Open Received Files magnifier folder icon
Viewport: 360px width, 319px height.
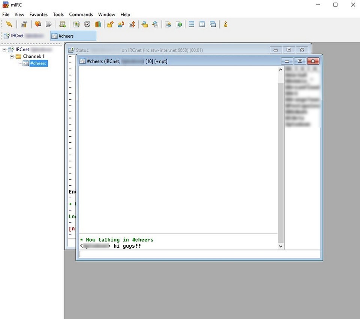(145, 24)
